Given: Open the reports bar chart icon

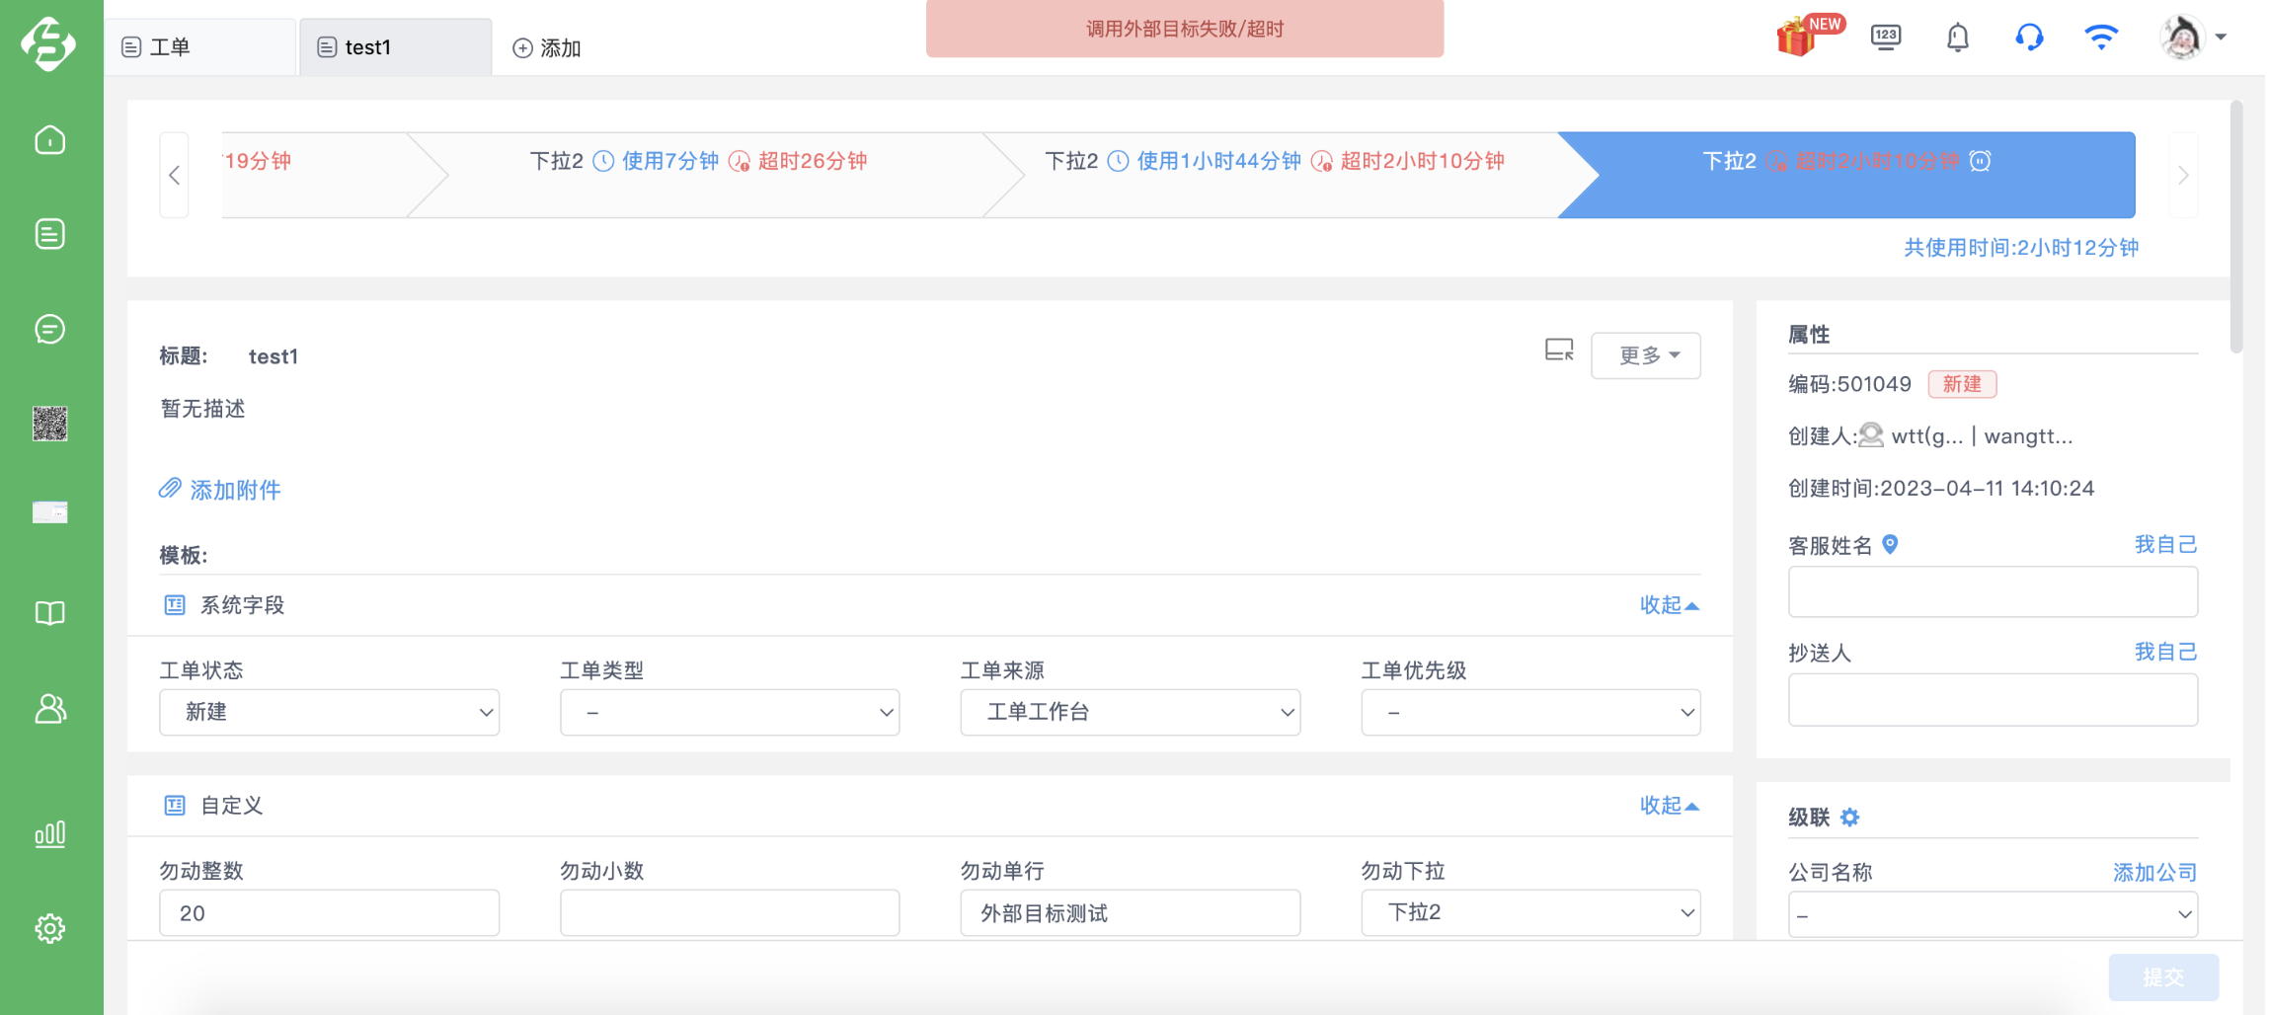Looking at the screenshot, I should (50, 834).
